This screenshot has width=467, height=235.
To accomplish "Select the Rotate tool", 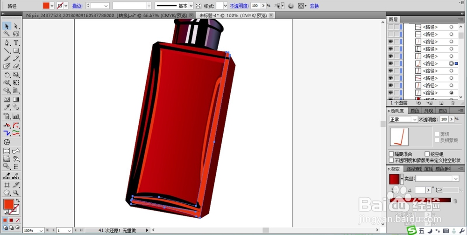I will (x=7, y=75).
